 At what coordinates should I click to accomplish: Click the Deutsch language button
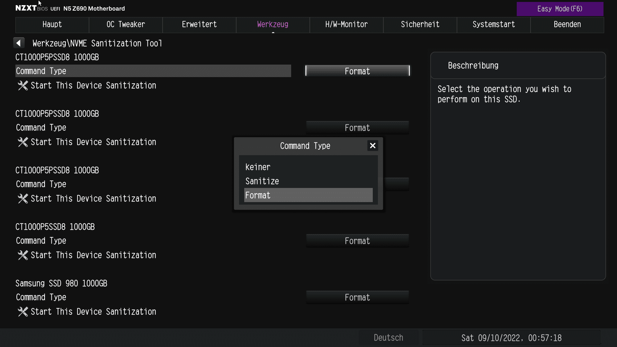388,338
